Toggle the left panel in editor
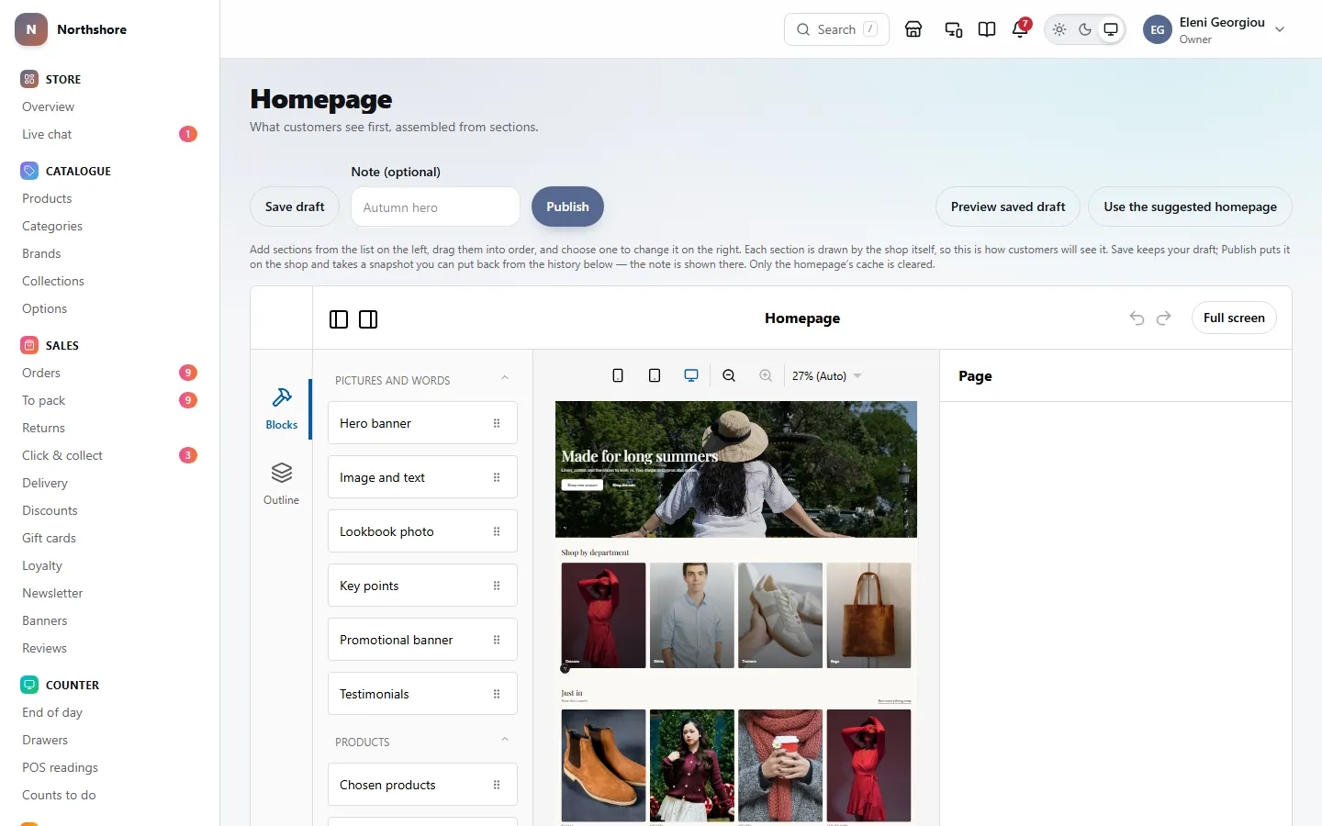1322x826 pixels. [x=339, y=319]
